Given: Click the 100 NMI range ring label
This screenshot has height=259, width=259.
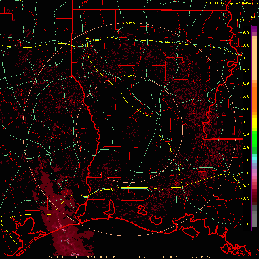Looking at the screenshot, I should 129,23.
